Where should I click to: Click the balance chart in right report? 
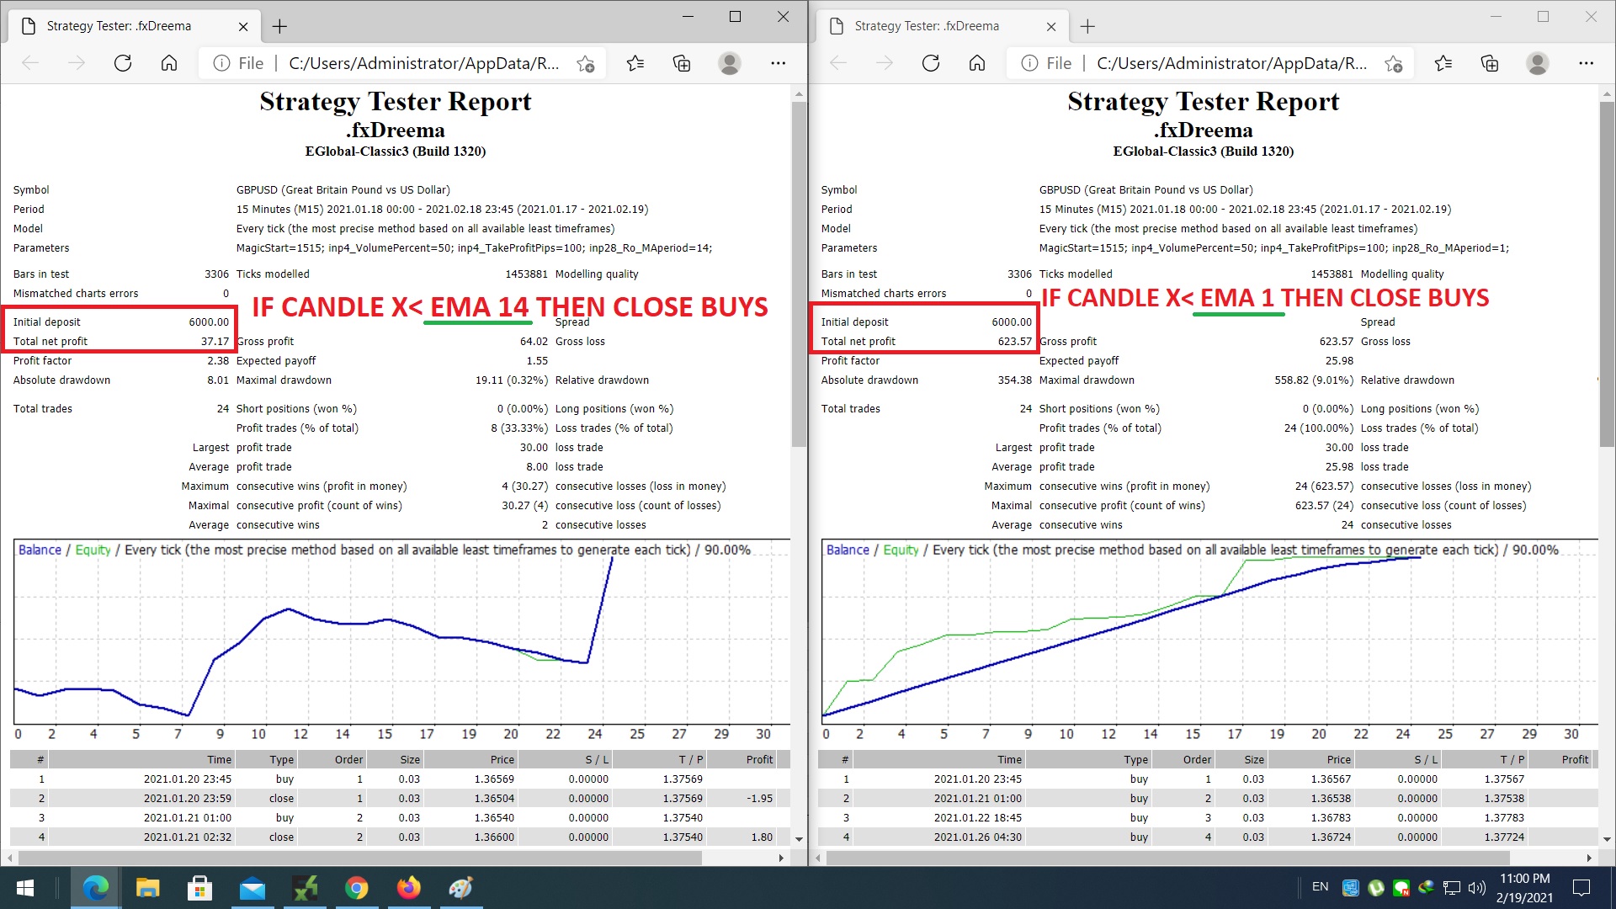[1209, 632]
